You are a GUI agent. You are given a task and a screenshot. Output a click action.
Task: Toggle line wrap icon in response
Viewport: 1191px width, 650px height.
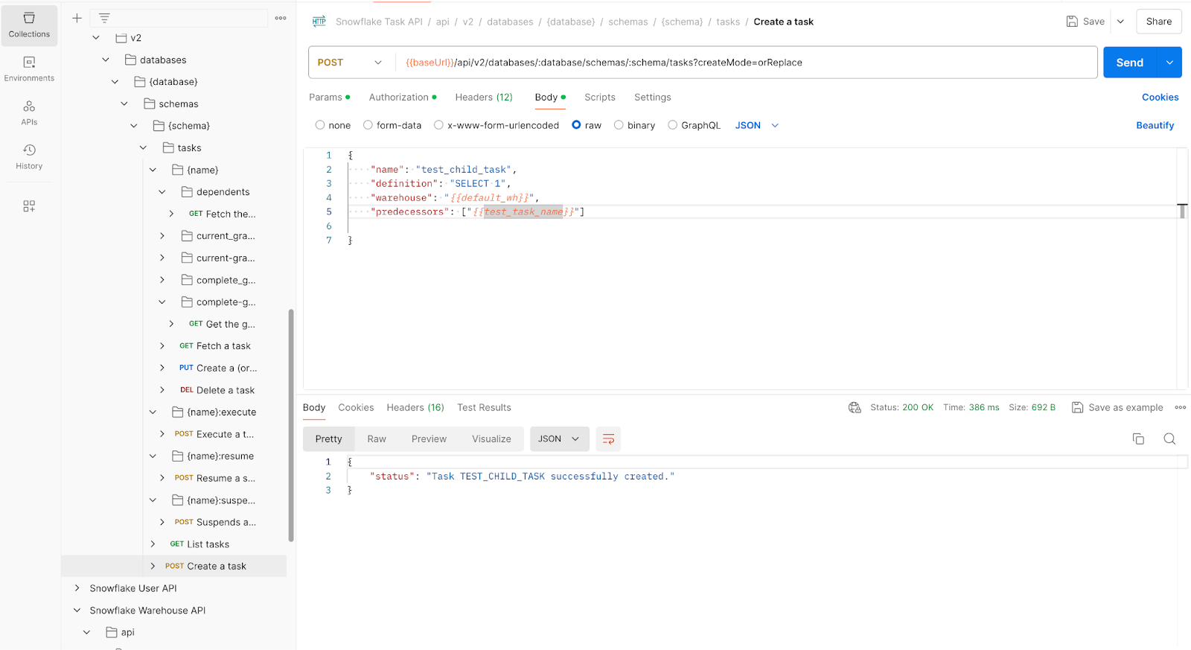click(608, 439)
